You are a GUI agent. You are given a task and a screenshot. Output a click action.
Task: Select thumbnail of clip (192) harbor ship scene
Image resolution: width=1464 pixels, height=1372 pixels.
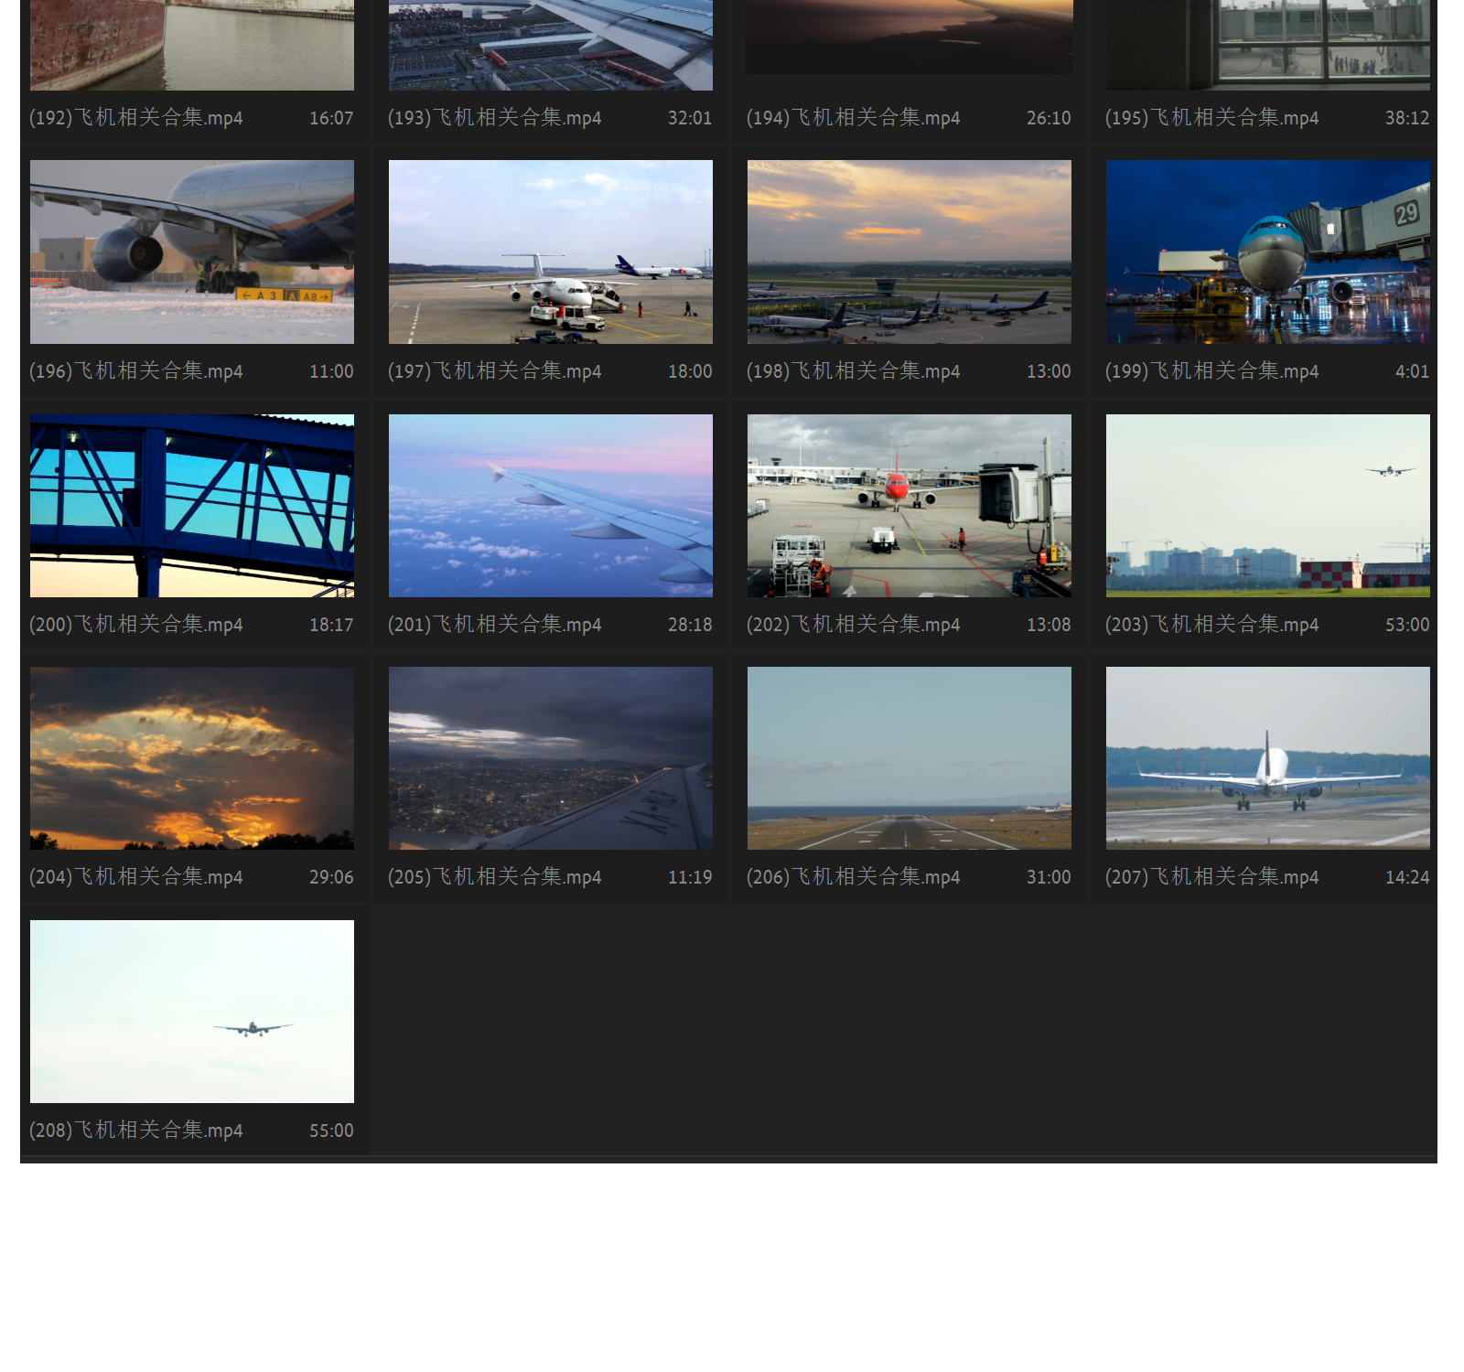pyautogui.click(x=192, y=45)
